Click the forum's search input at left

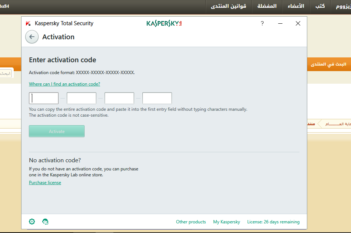6,73
